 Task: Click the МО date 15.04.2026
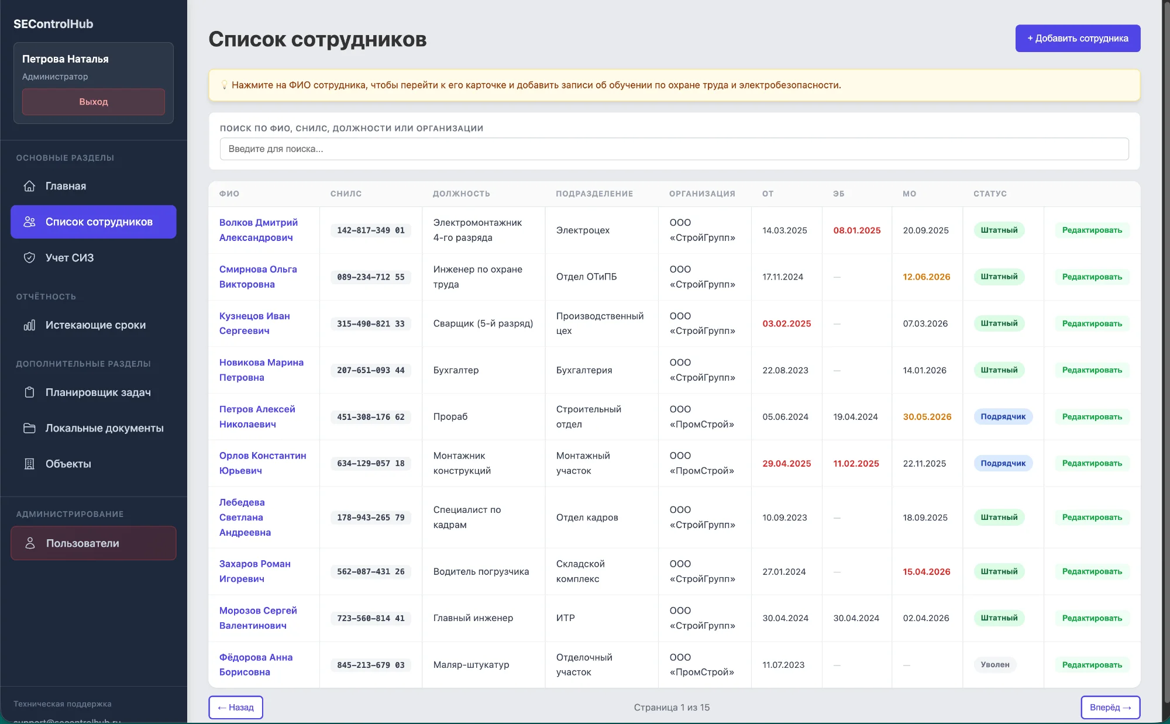[x=927, y=571]
